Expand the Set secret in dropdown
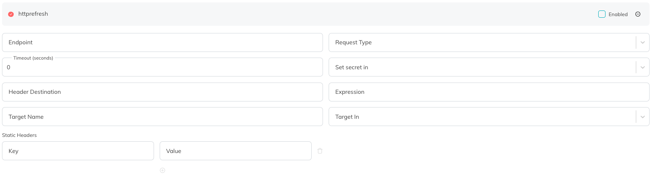The image size is (652, 182). coord(489,67)
